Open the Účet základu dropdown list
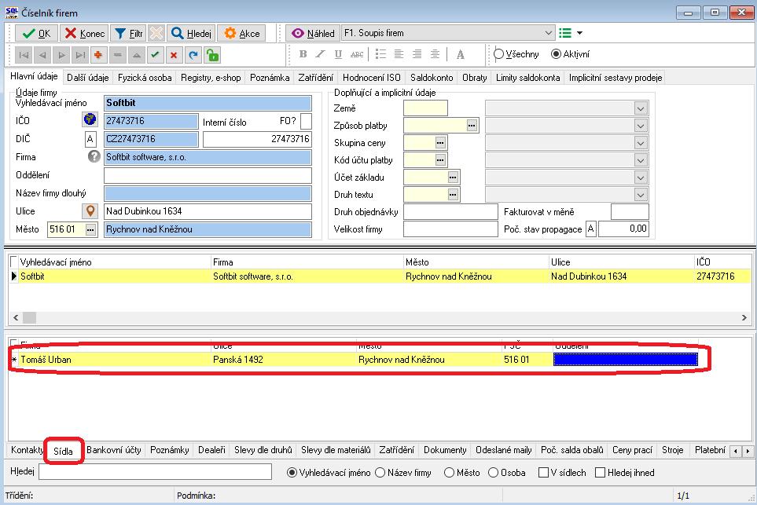The width and height of the screenshot is (757, 505). pyautogui.click(x=640, y=177)
